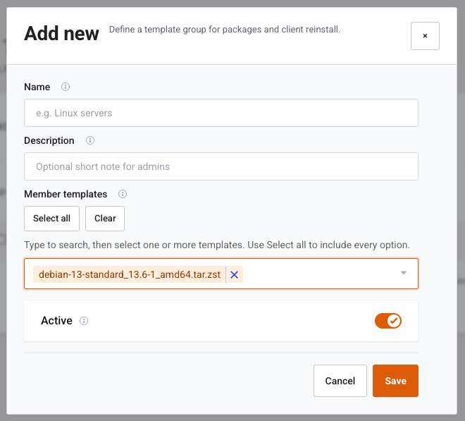465x421 pixels.
Task: Click the 'Define a template group' subtitle
Action: coord(225,30)
